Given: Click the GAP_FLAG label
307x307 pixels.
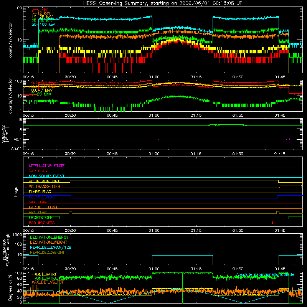Looking at the screenshot, I should tap(38, 171).
